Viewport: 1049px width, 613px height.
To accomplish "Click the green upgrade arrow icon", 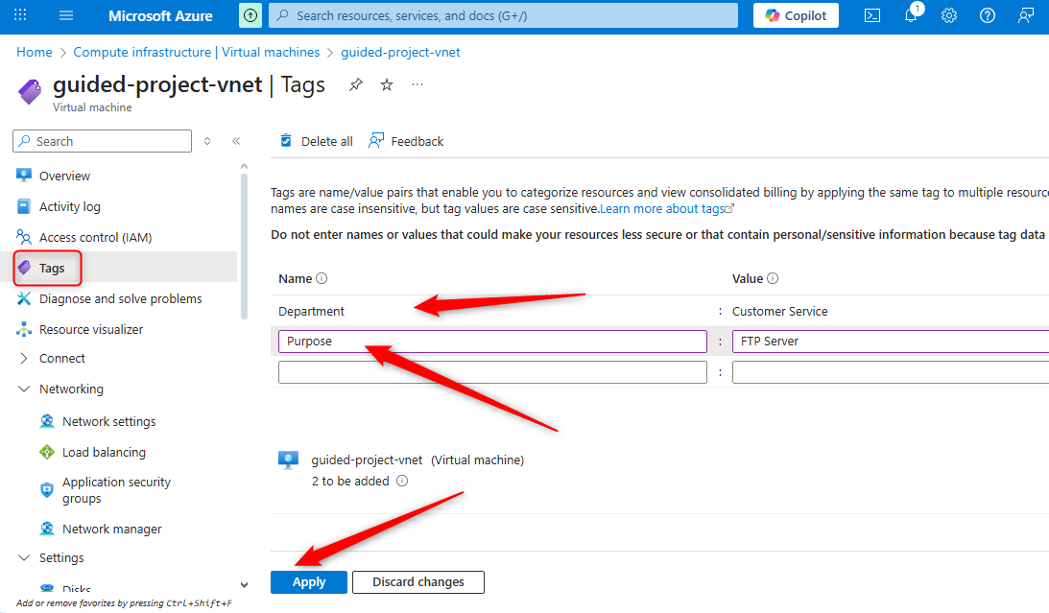I will coord(250,15).
